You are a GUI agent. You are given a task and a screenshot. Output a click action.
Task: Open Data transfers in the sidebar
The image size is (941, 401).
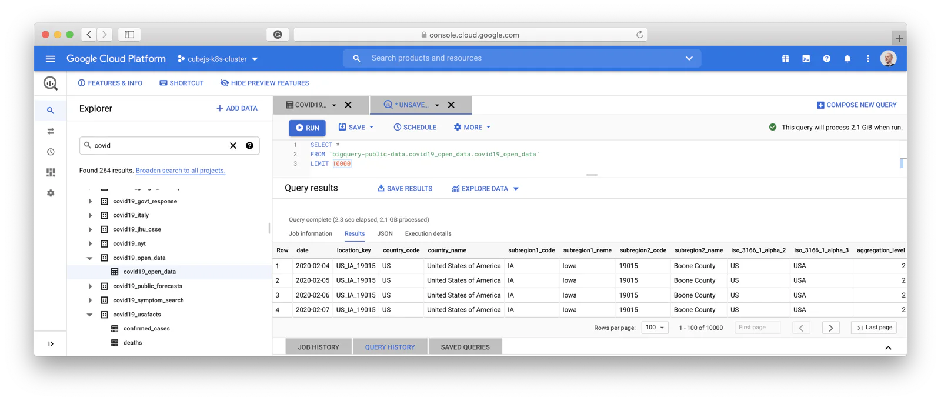(x=51, y=131)
